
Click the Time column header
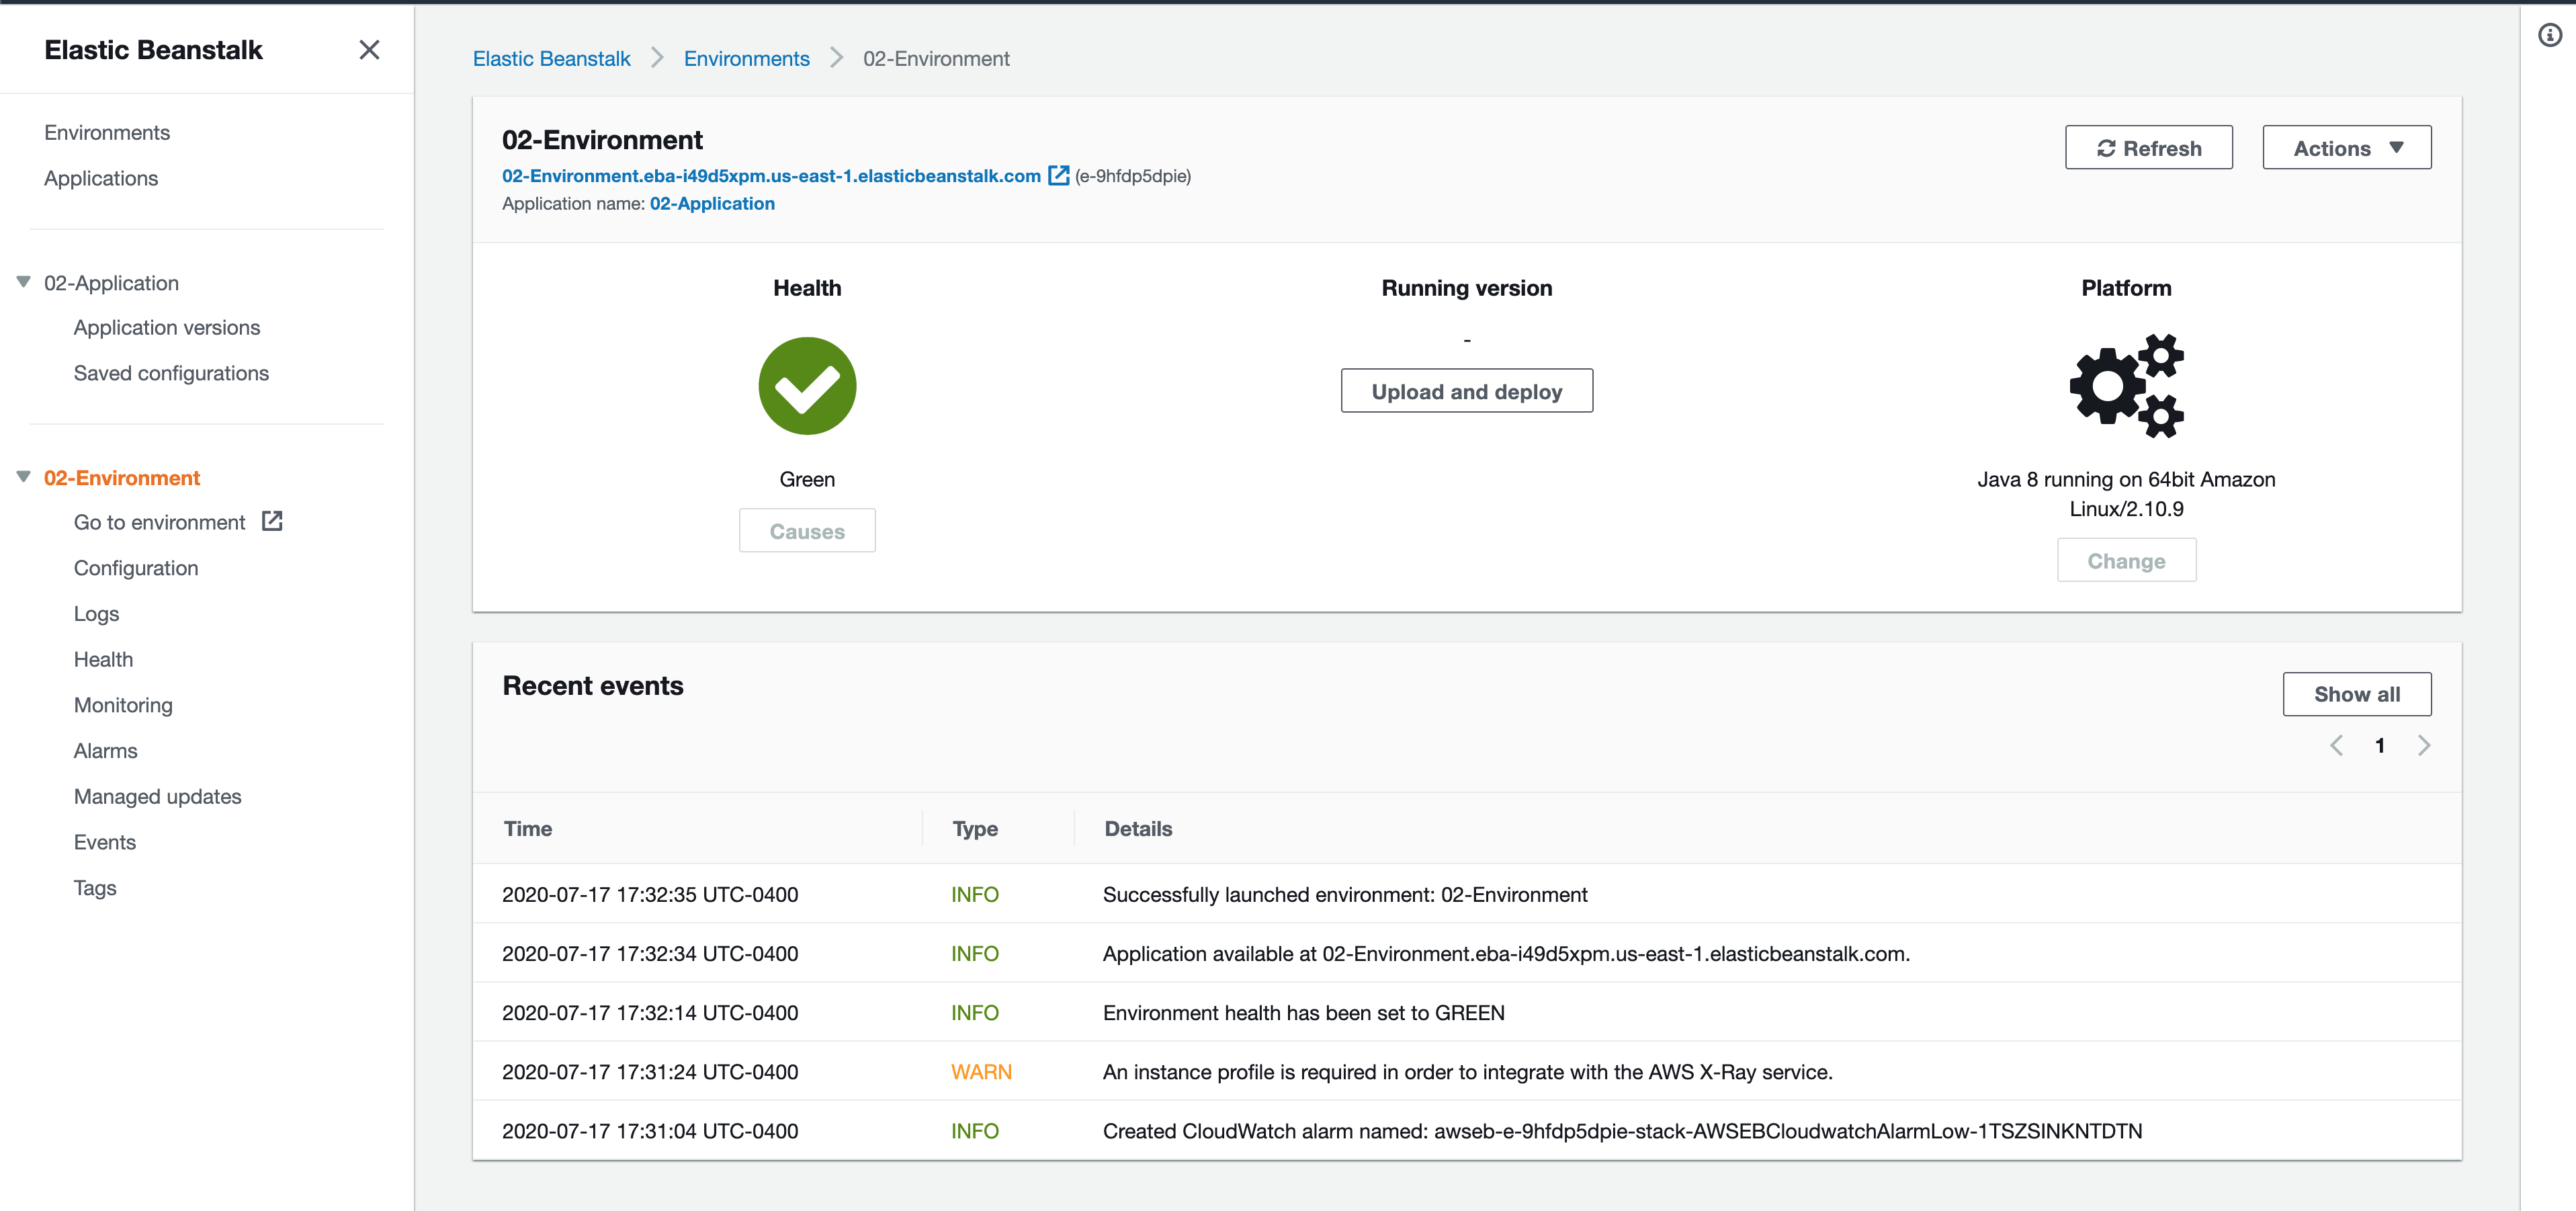[528, 828]
